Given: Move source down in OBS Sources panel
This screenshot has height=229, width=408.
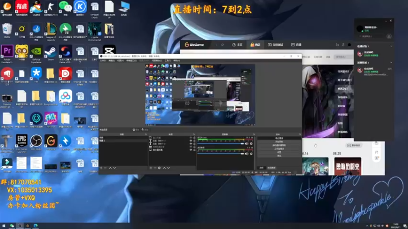Looking at the screenshot, I should (169, 168).
